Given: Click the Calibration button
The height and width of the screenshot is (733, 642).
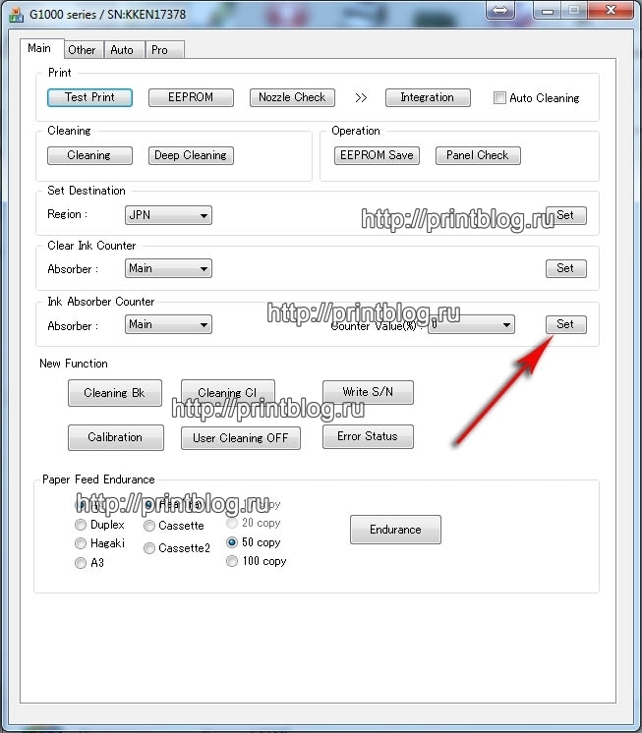Looking at the screenshot, I should click(115, 437).
